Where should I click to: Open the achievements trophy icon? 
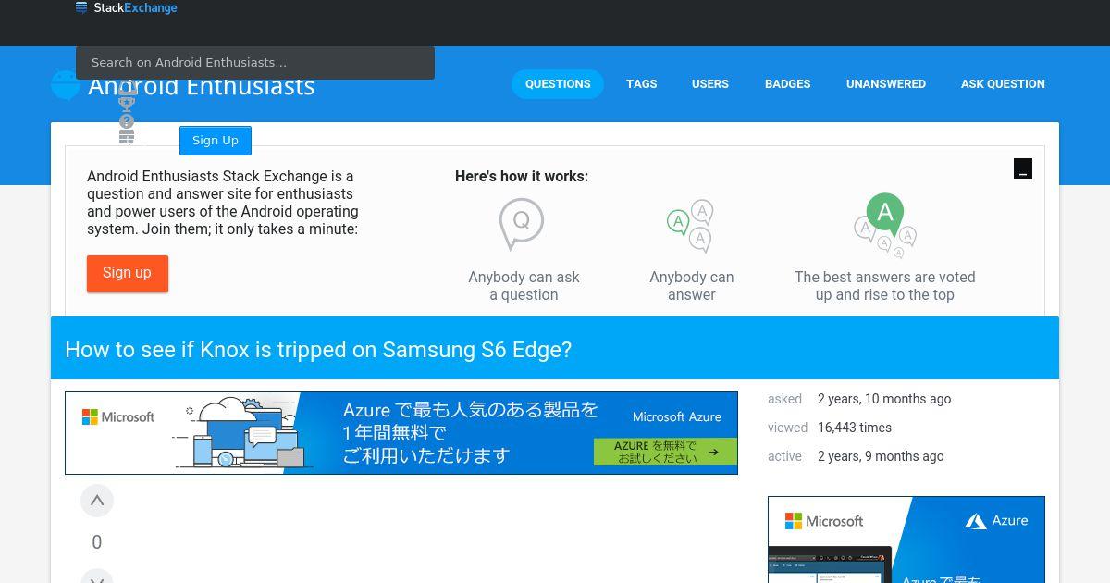tap(127, 104)
